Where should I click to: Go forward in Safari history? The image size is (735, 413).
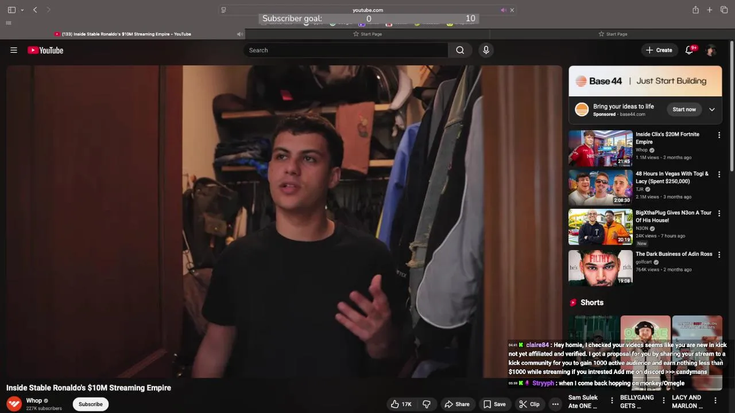click(x=49, y=10)
